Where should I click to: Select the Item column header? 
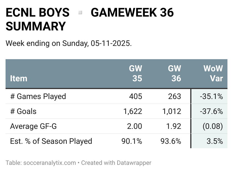point(19,78)
